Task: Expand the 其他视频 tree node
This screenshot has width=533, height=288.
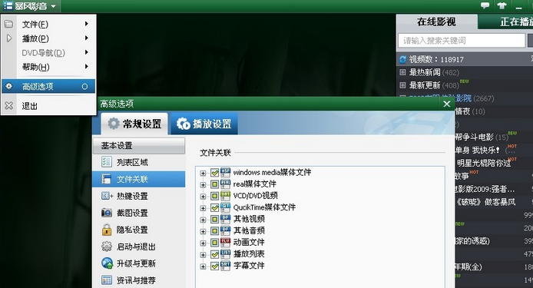Action: coord(203,220)
